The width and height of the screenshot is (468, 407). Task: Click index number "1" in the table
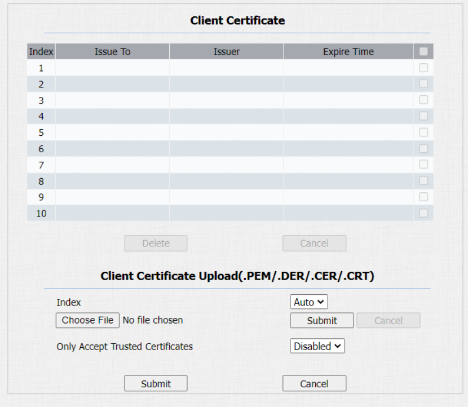click(41, 68)
